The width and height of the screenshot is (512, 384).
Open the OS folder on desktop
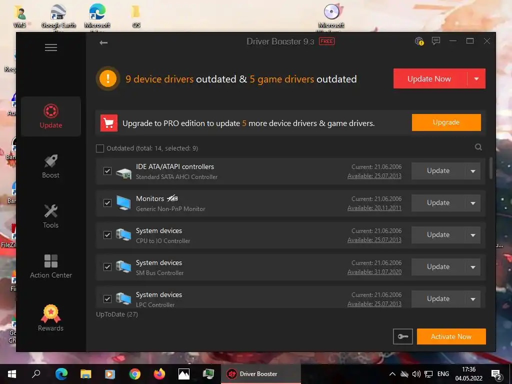pos(136,16)
